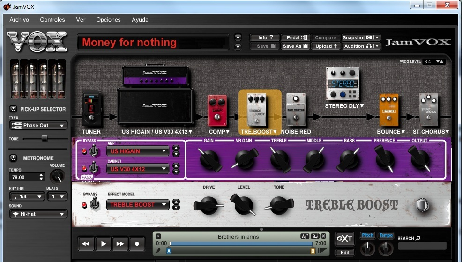462x262 pixels.
Task: Toggle the Treble Boost effect bypass switch
Action: click(x=95, y=203)
